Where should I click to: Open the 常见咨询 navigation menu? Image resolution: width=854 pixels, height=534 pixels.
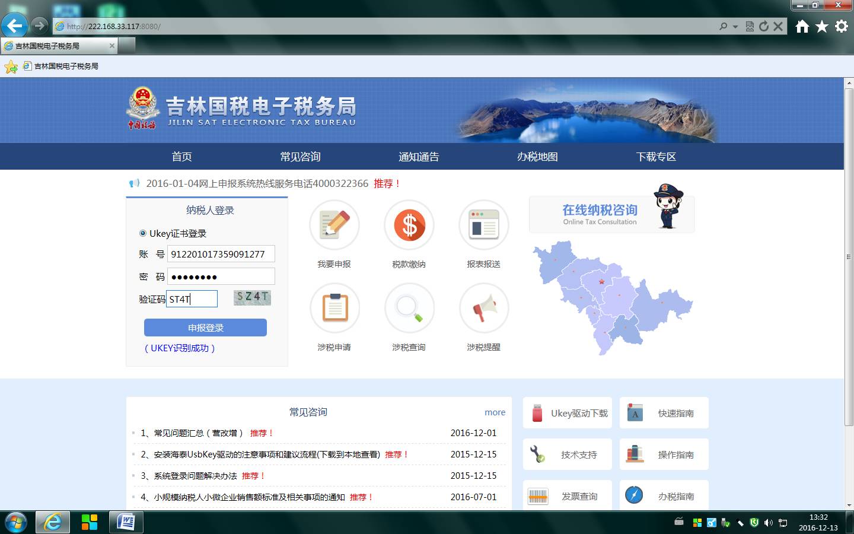300,157
